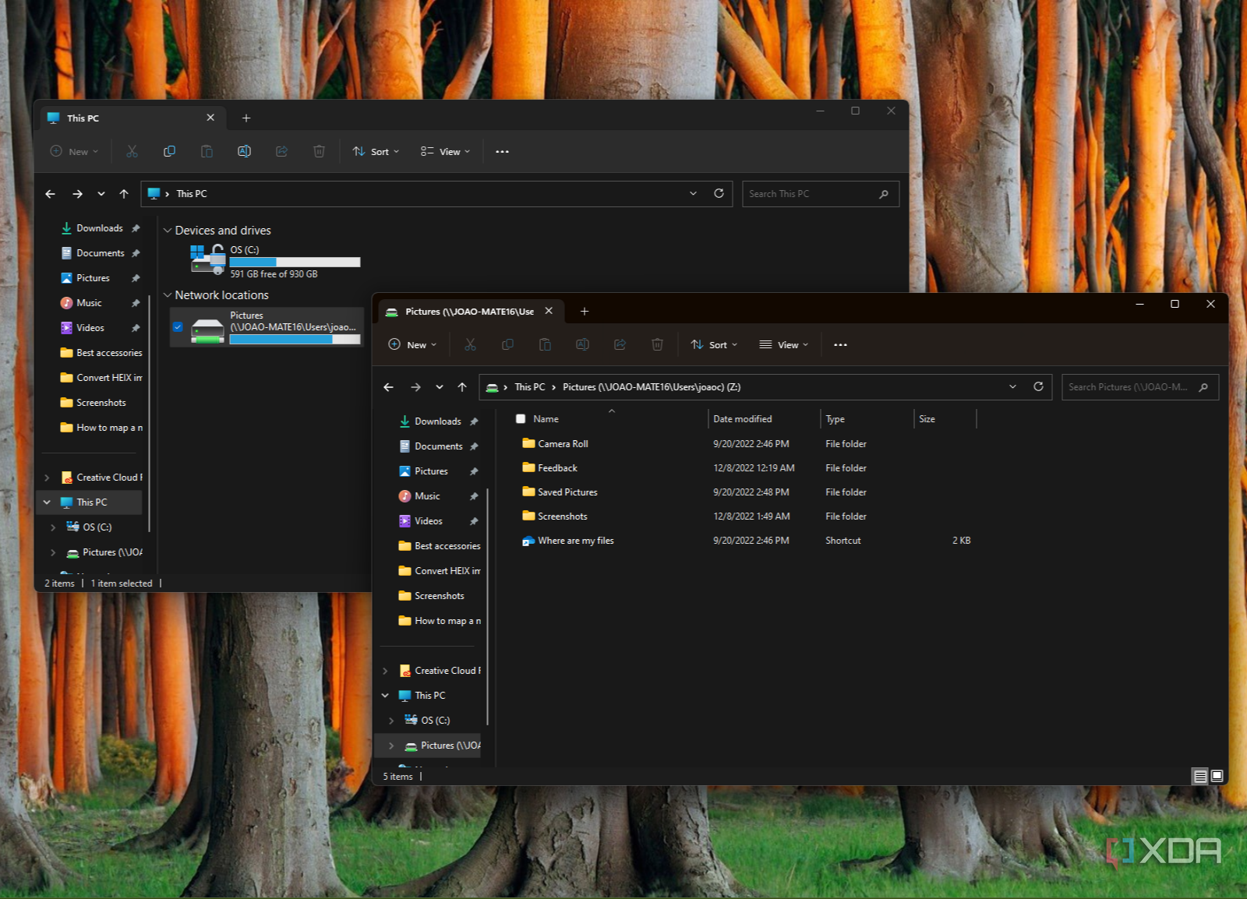Click the Search Pictures input field
The width and height of the screenshot is (1247, 899).
point(1129,387)
